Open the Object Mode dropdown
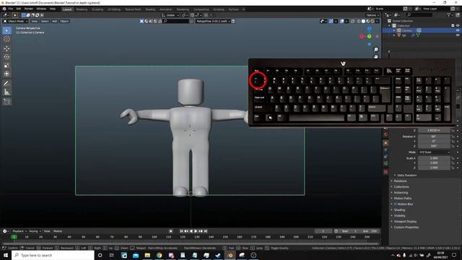462x260 pixels. (x=16, y=21)
